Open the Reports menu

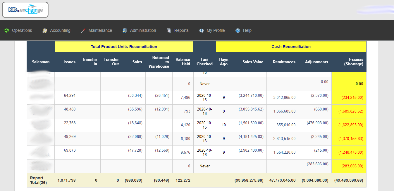(181, 30)
